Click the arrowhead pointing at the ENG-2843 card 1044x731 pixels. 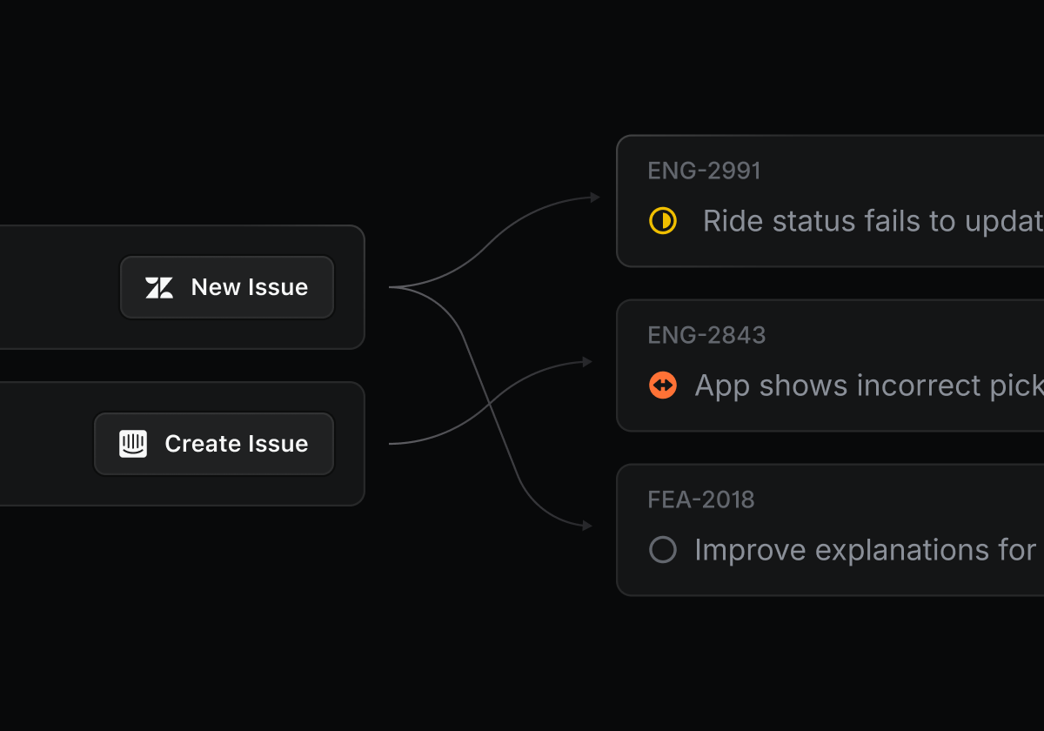click(587, 361)
